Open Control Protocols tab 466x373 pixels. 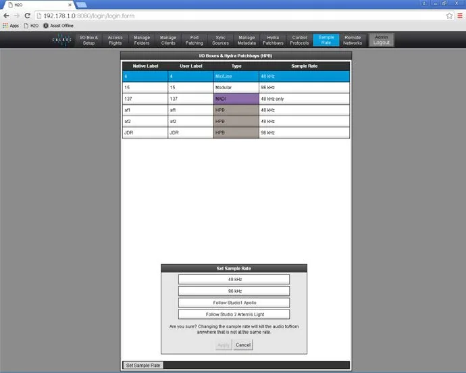click(299, 40)
